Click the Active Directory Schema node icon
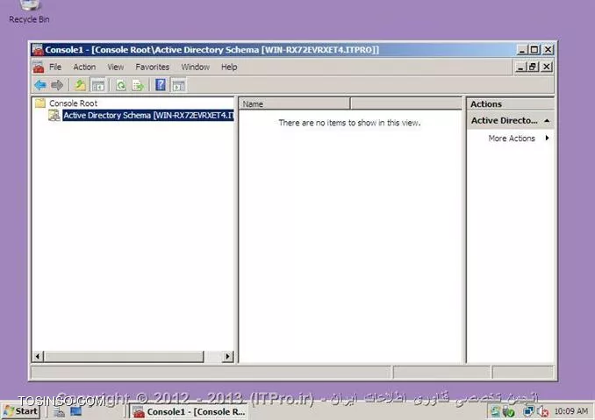 point(54,115)
